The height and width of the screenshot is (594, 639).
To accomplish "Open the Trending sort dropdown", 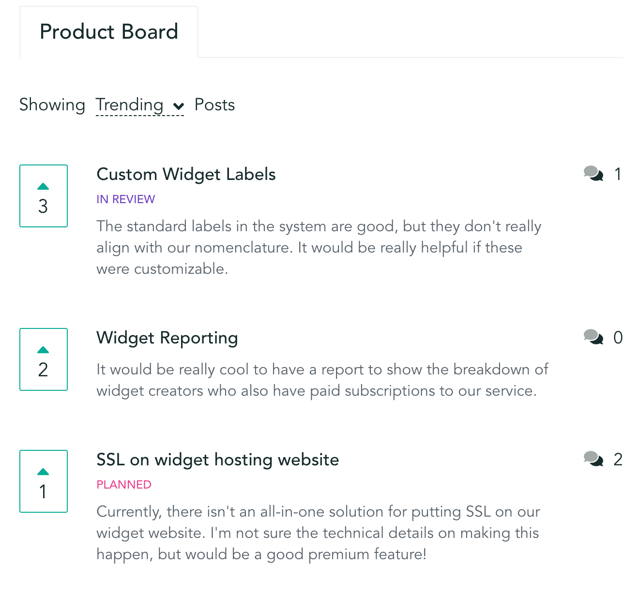I will pos(130,105).
